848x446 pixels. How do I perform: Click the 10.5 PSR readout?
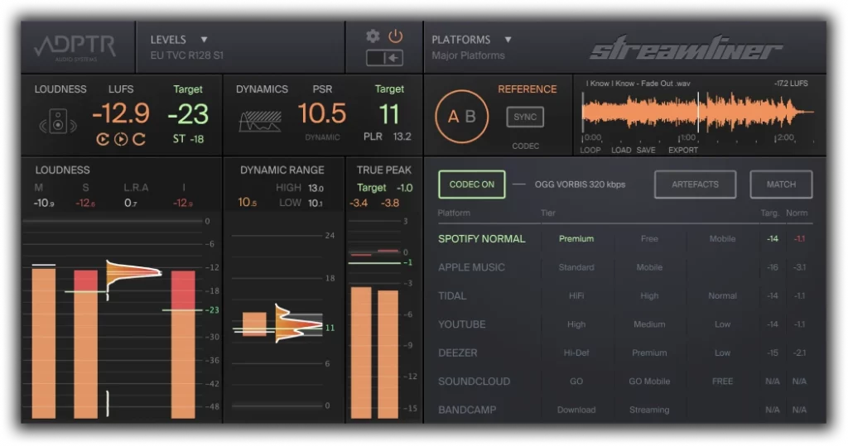tap(322, 113)
